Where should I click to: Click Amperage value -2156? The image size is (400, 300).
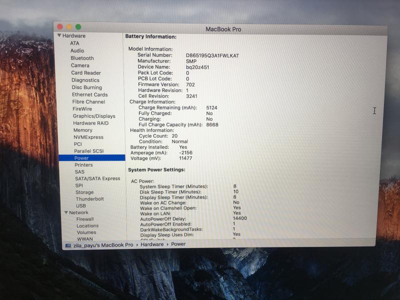click(x=185, y=153)
